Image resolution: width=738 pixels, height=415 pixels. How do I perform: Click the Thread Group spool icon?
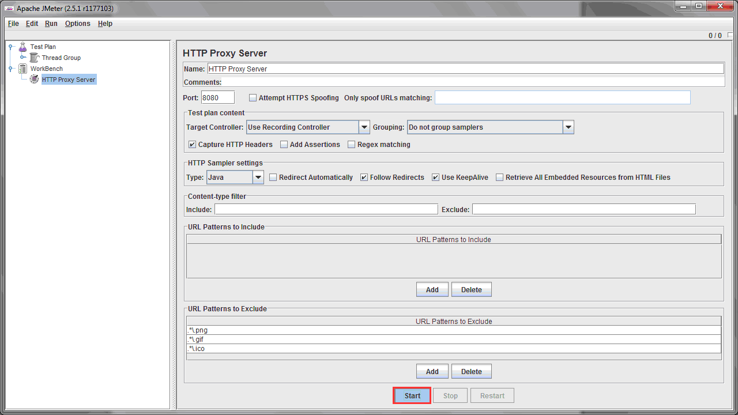tap(34, 58)
